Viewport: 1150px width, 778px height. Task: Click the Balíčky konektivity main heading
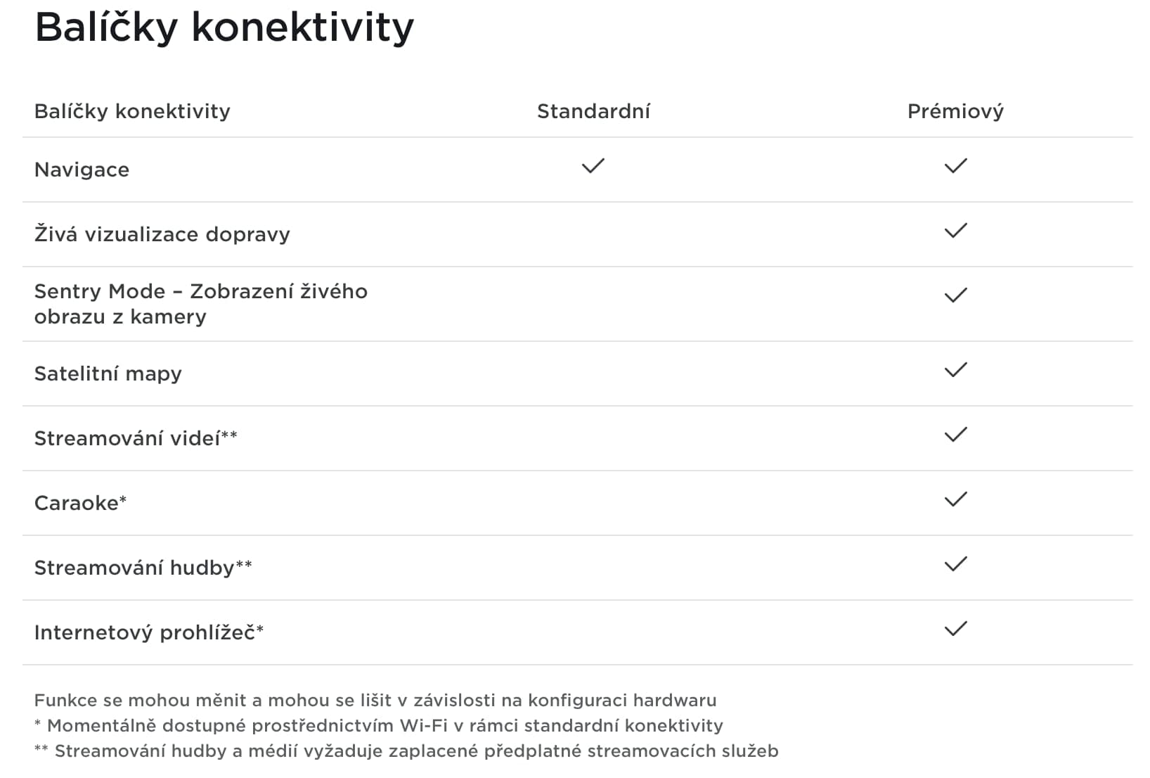coord(224,28)
